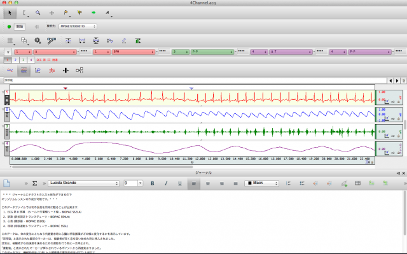Click the red event marker above ECG
This screenshot has width=407, height=254.
coord(66,88)
